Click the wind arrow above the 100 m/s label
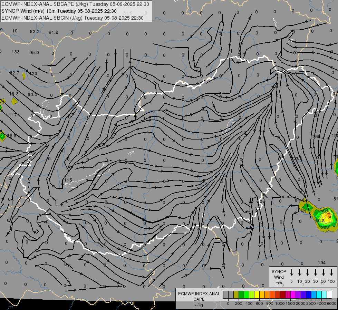Image resolution: width=338 pixels, height=310 pixels. click(x=331, y=272)
